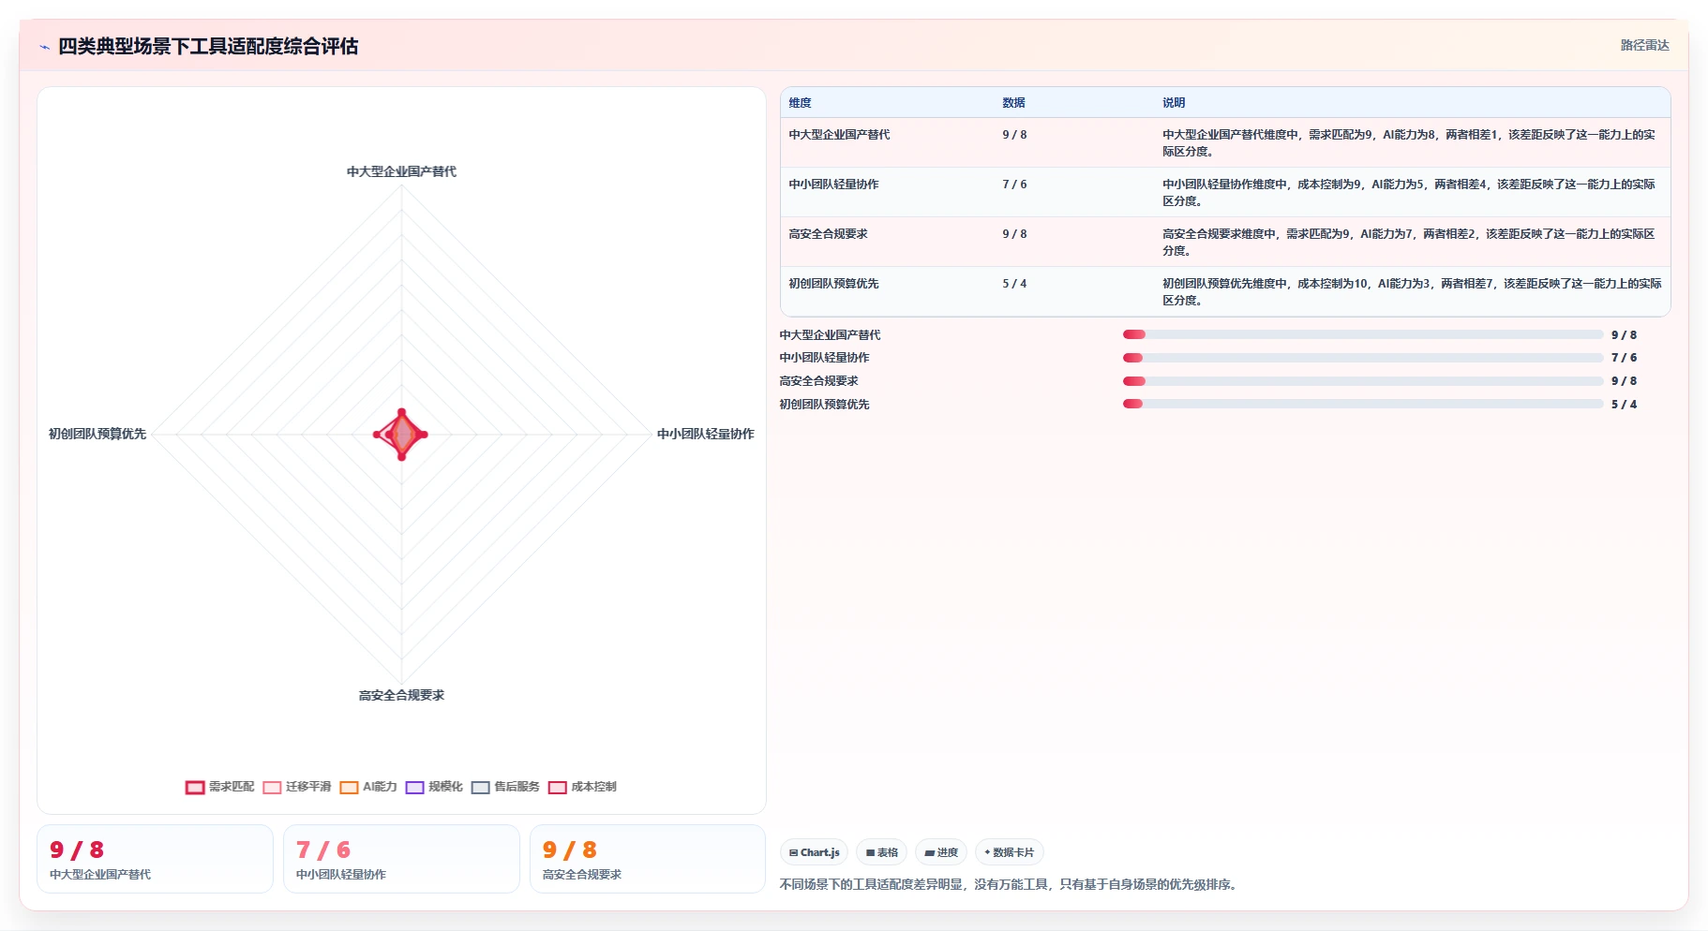
Task: Click table cell 初创团队预算优先
Action: (833, 284)
